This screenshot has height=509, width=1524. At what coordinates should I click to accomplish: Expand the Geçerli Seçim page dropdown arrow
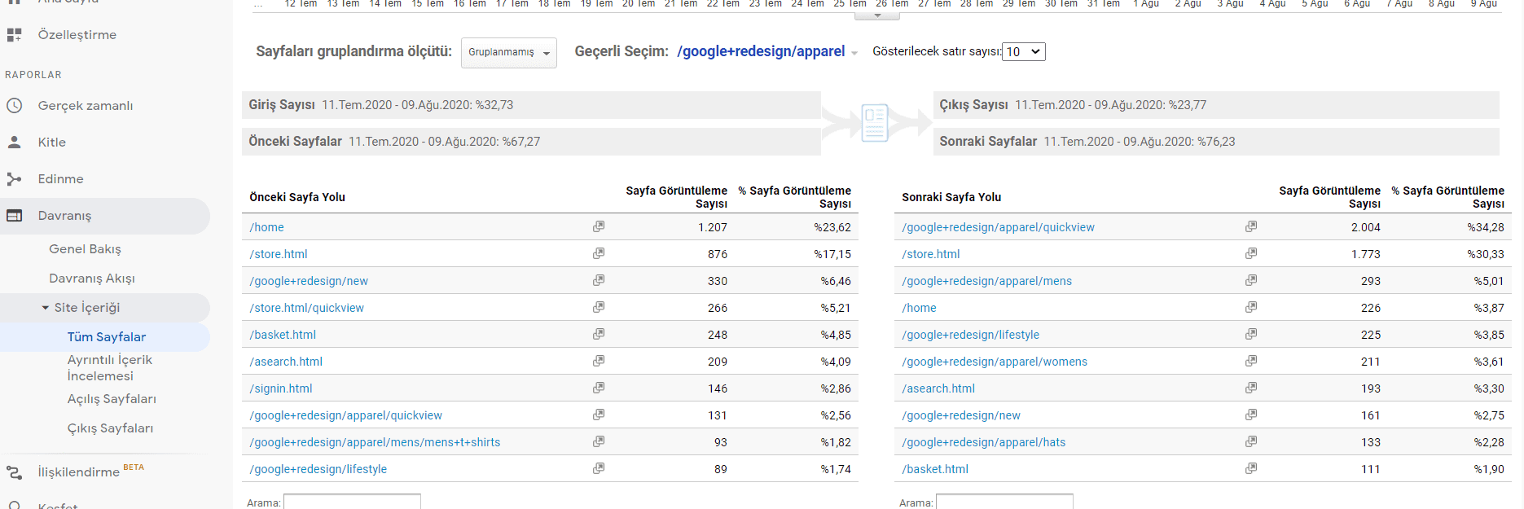854,53
